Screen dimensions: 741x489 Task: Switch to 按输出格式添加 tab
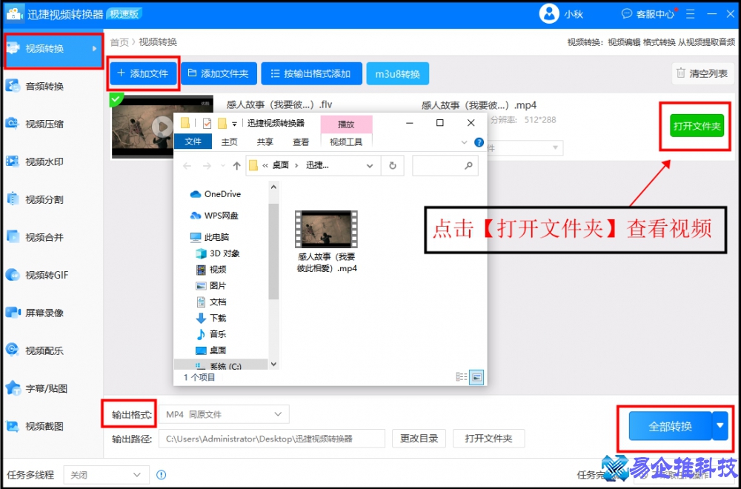click(311, 73)
